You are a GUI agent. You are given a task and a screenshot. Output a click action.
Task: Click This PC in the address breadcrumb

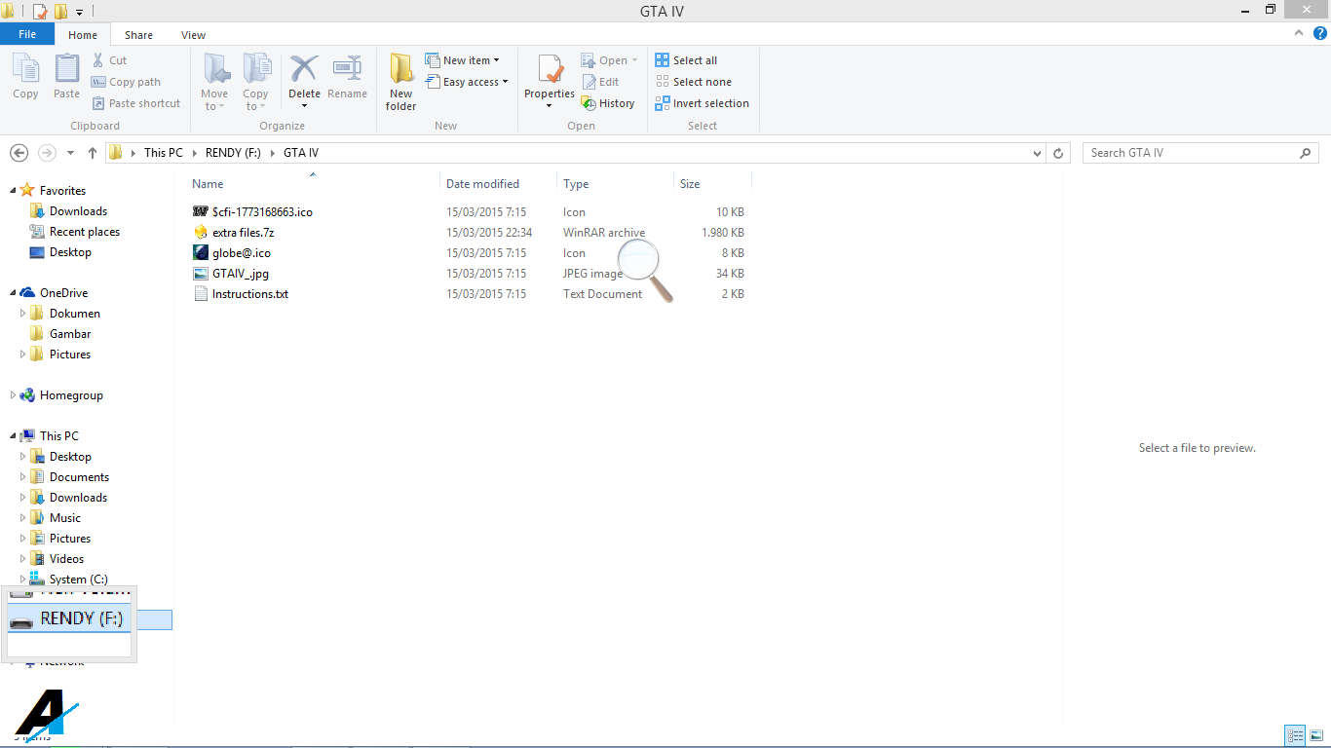(164, 153)
